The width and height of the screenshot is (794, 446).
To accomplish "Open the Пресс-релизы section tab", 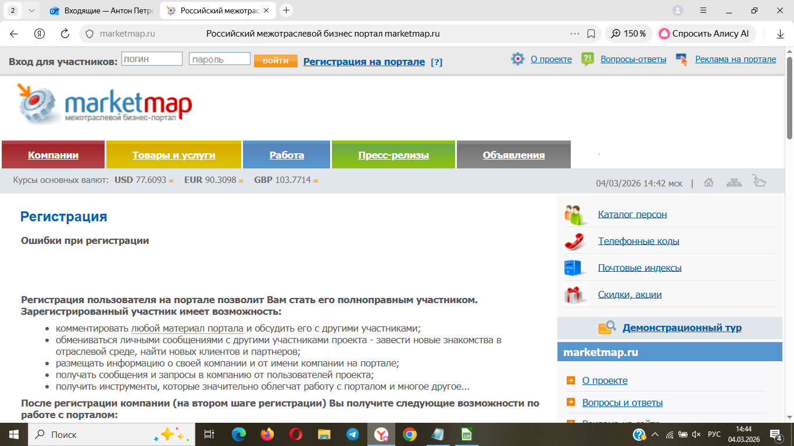I will tap(394, 155).
